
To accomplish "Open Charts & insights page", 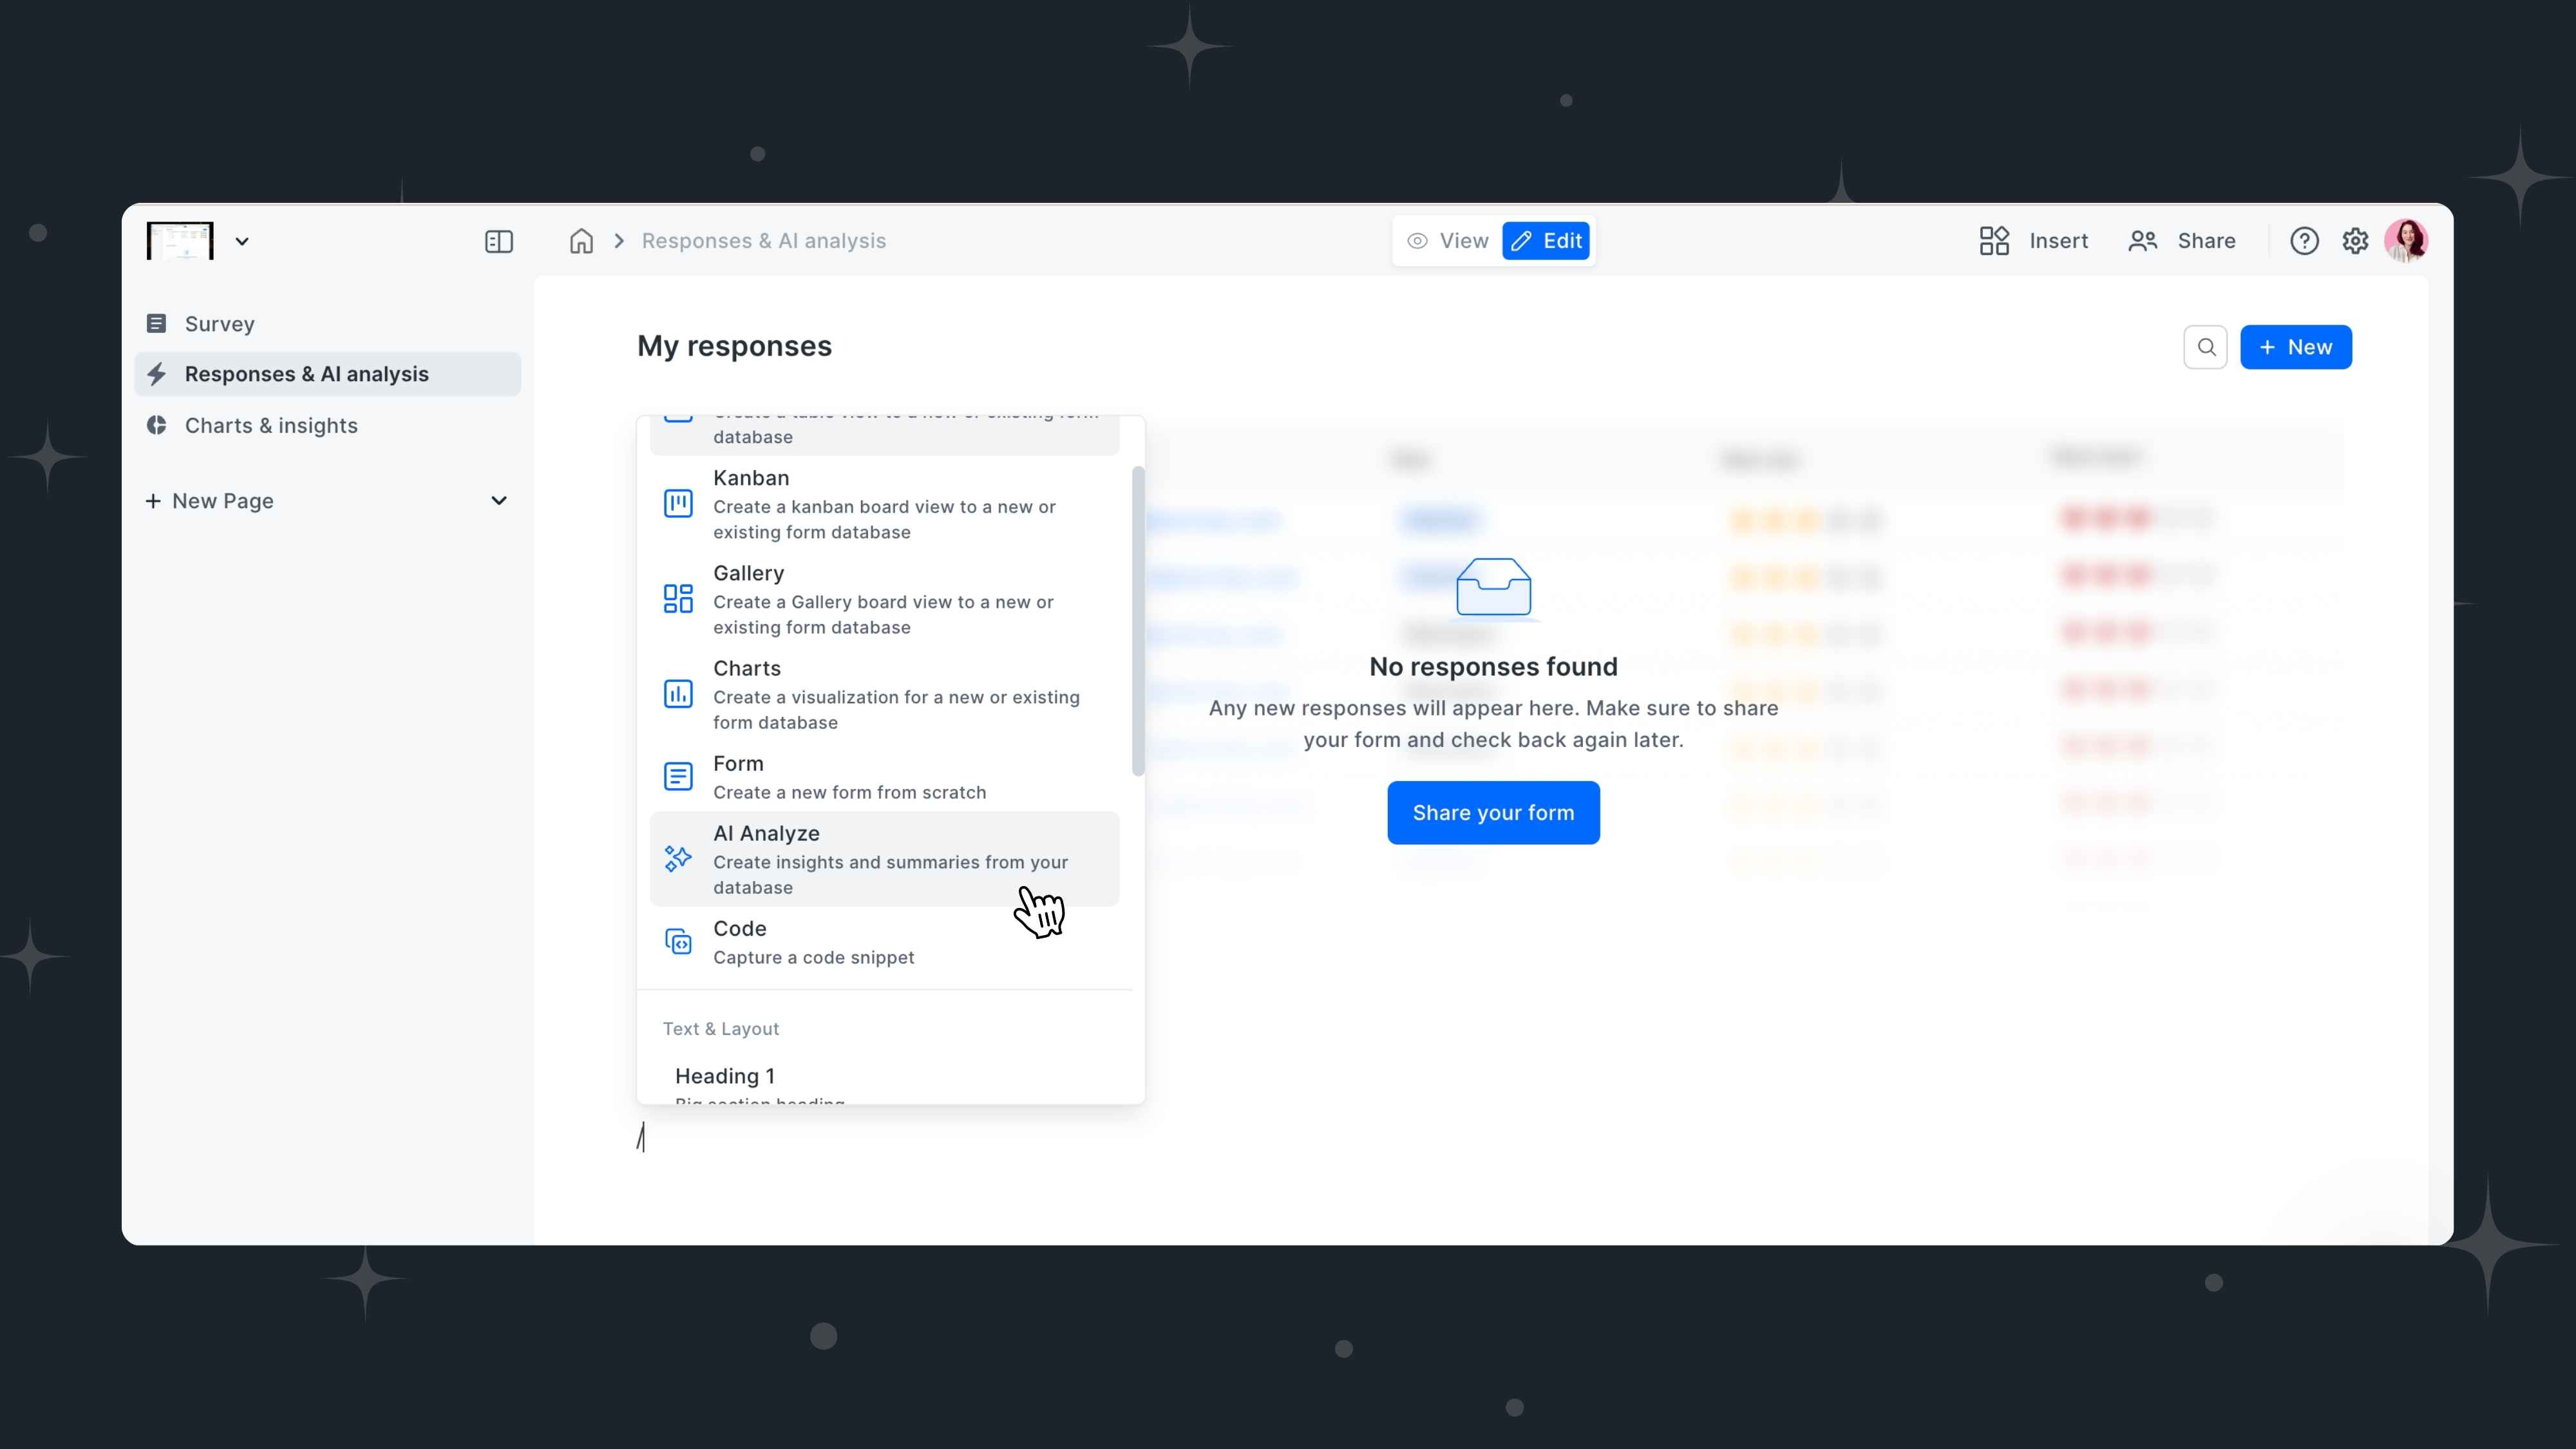I will 327,425.
